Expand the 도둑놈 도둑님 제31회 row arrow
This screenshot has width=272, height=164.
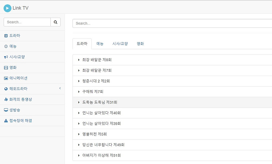coord(79,102)
